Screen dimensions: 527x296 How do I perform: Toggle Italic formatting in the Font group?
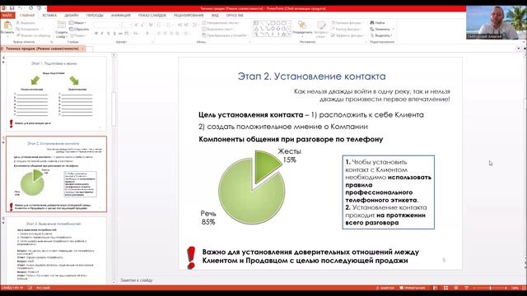click(102, 34)
